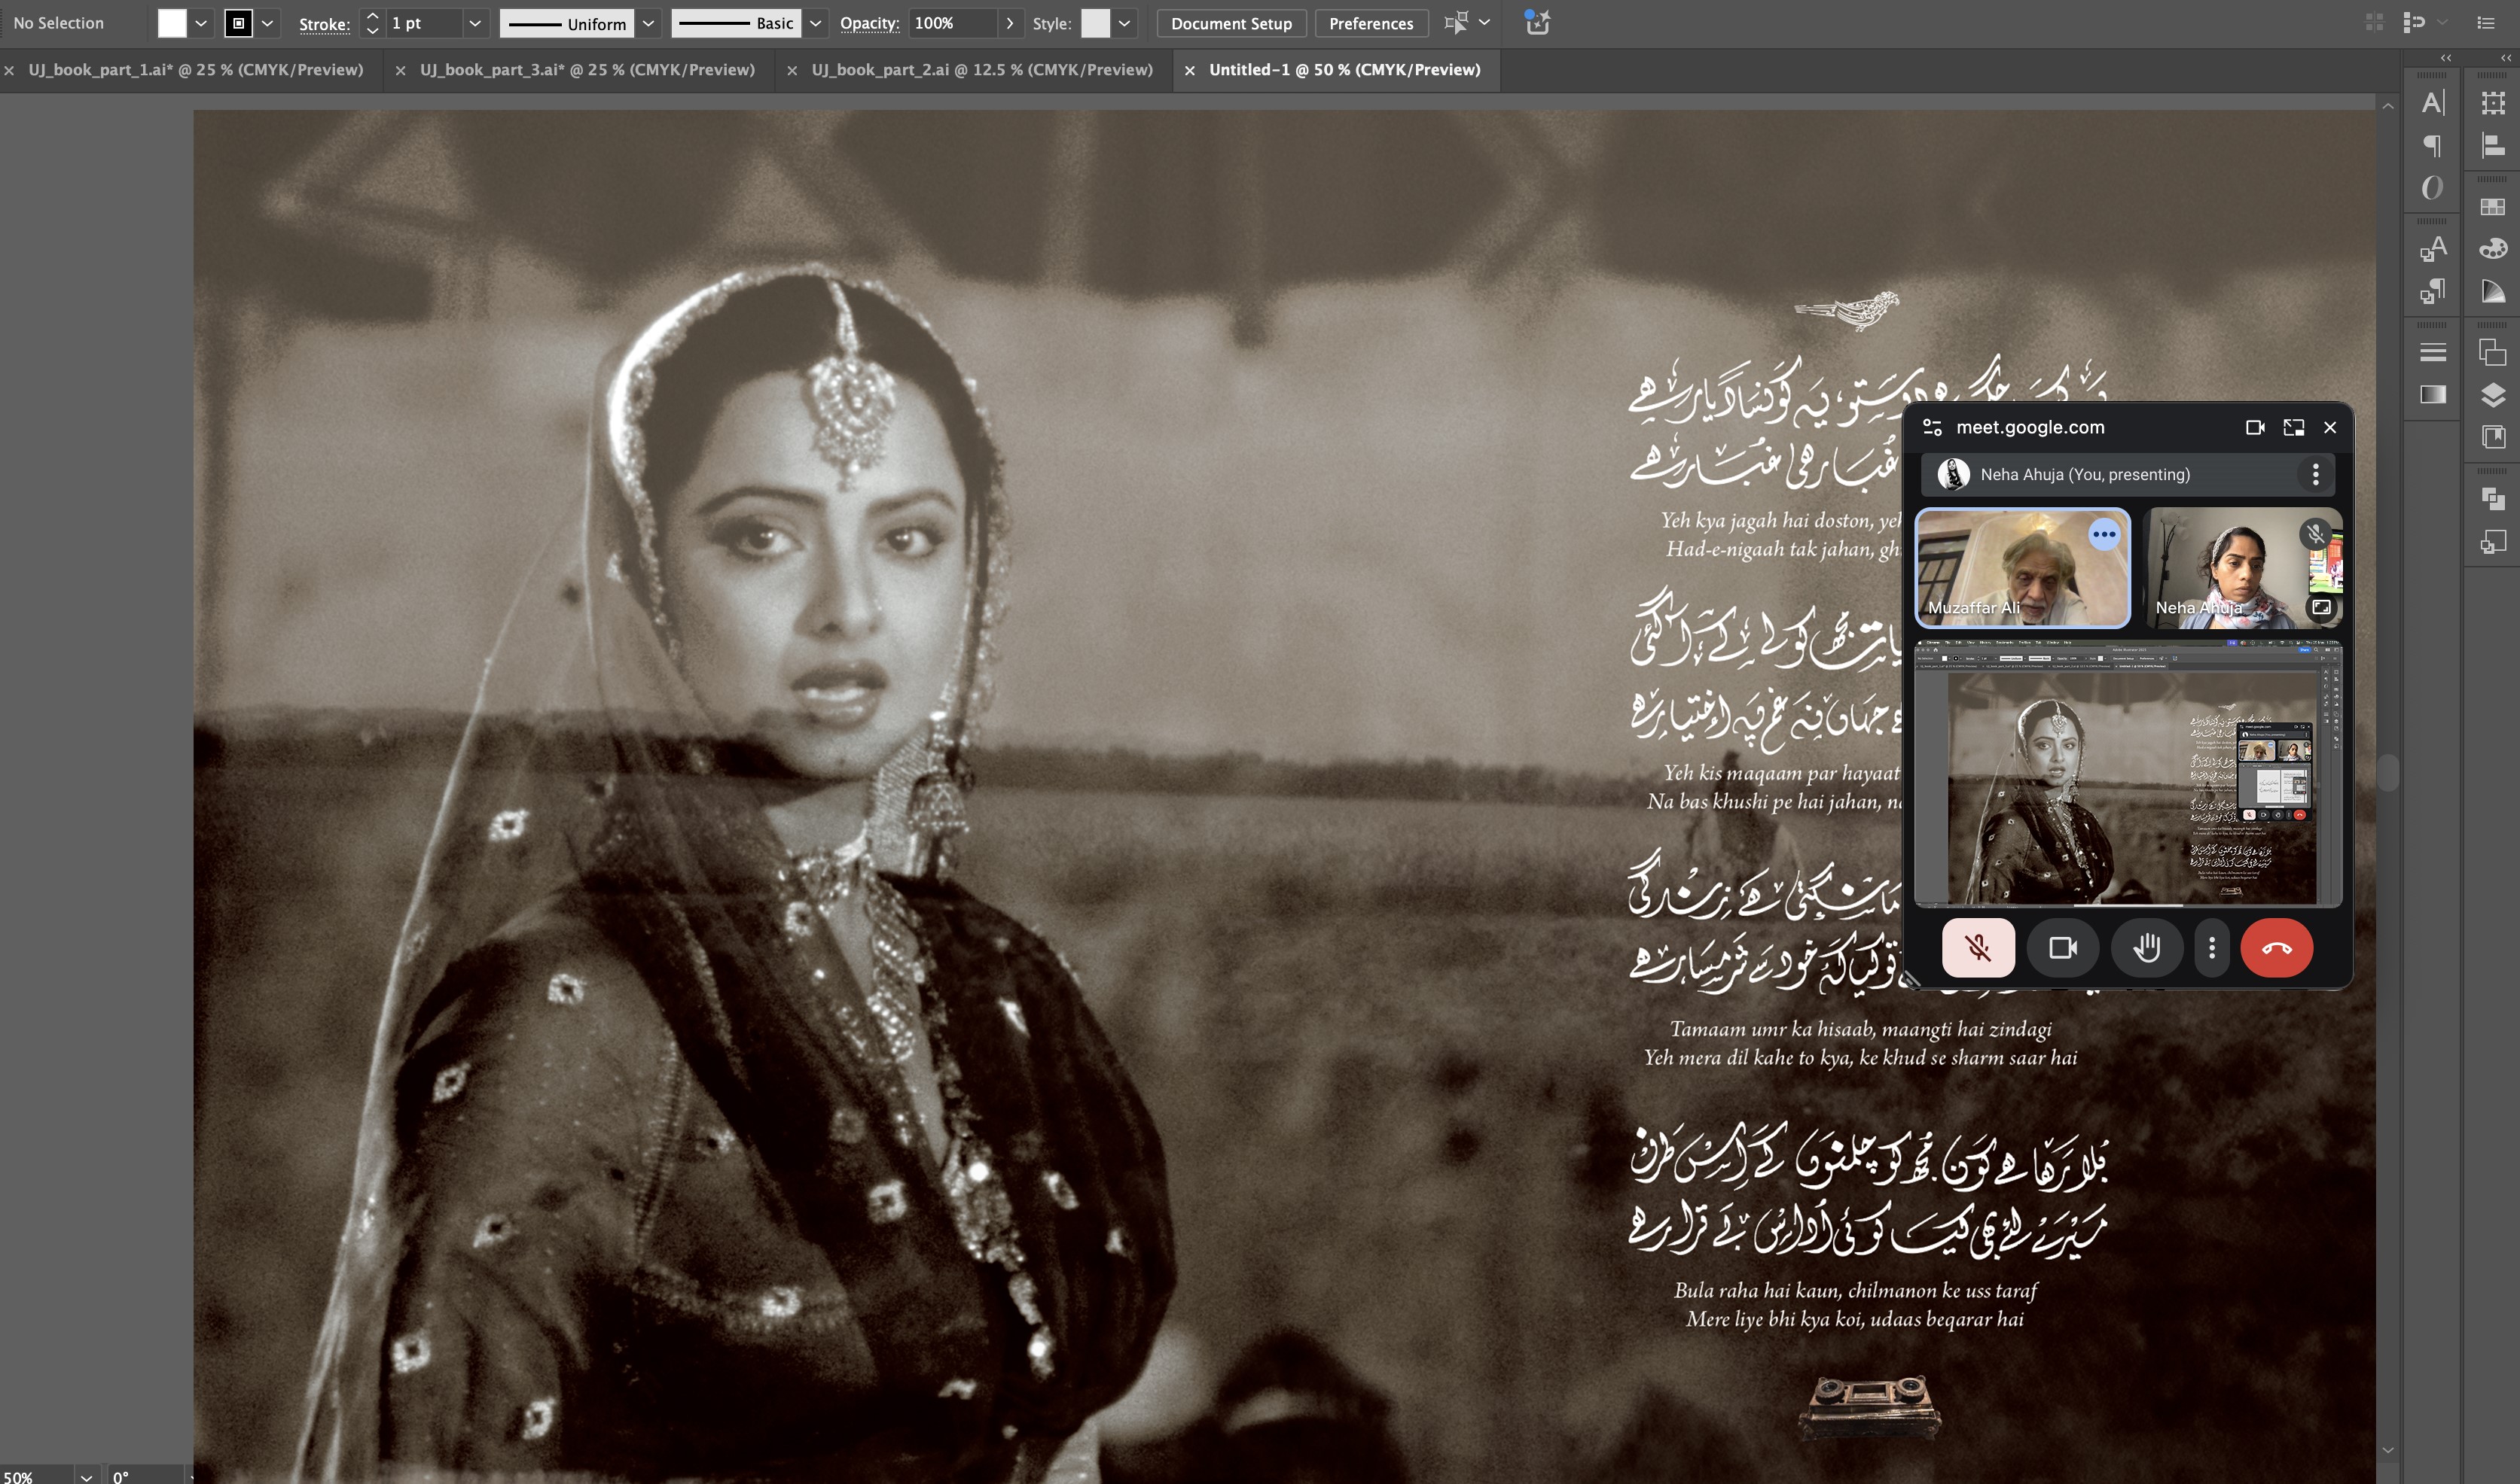
Task: Click the Preferences button
Action: [1370, 23]
